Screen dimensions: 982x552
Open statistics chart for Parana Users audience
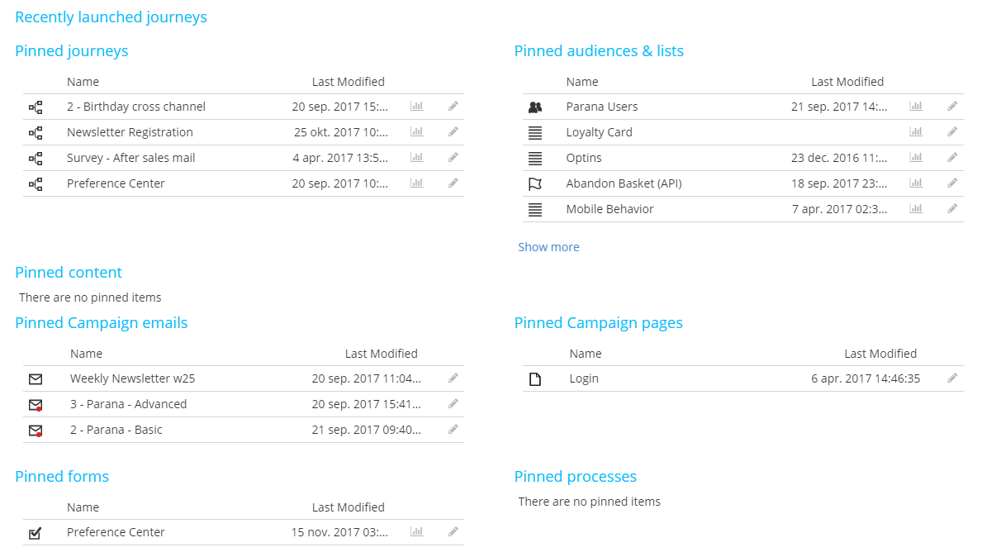pyautogui.click(x=915, y=107)
